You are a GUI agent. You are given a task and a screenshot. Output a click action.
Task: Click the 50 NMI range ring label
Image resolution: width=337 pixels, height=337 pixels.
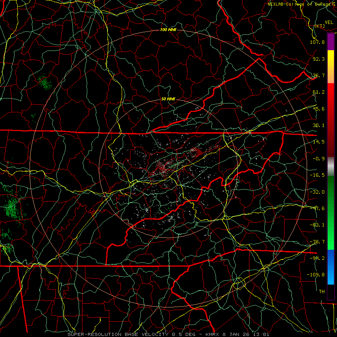click(168, 99)
